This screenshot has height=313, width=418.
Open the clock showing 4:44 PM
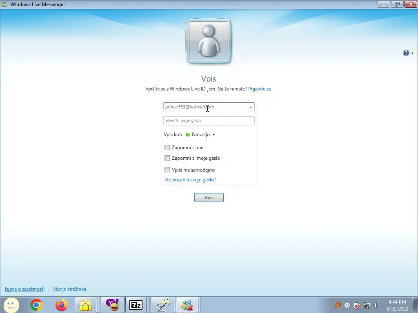397,305
